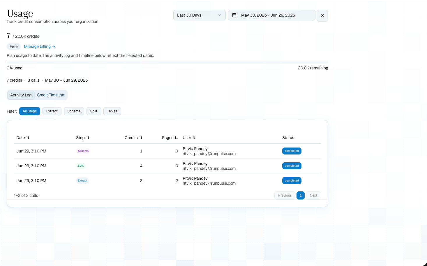
Task: Click the calendar icon in date range field
Action: coord(234,15)
